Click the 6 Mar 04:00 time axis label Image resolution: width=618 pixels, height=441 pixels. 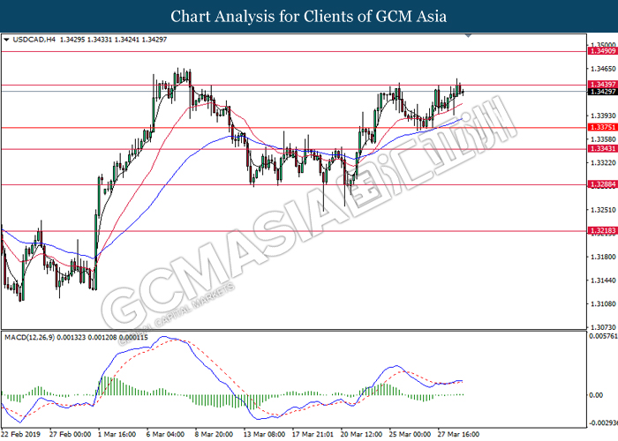point(165,434)
